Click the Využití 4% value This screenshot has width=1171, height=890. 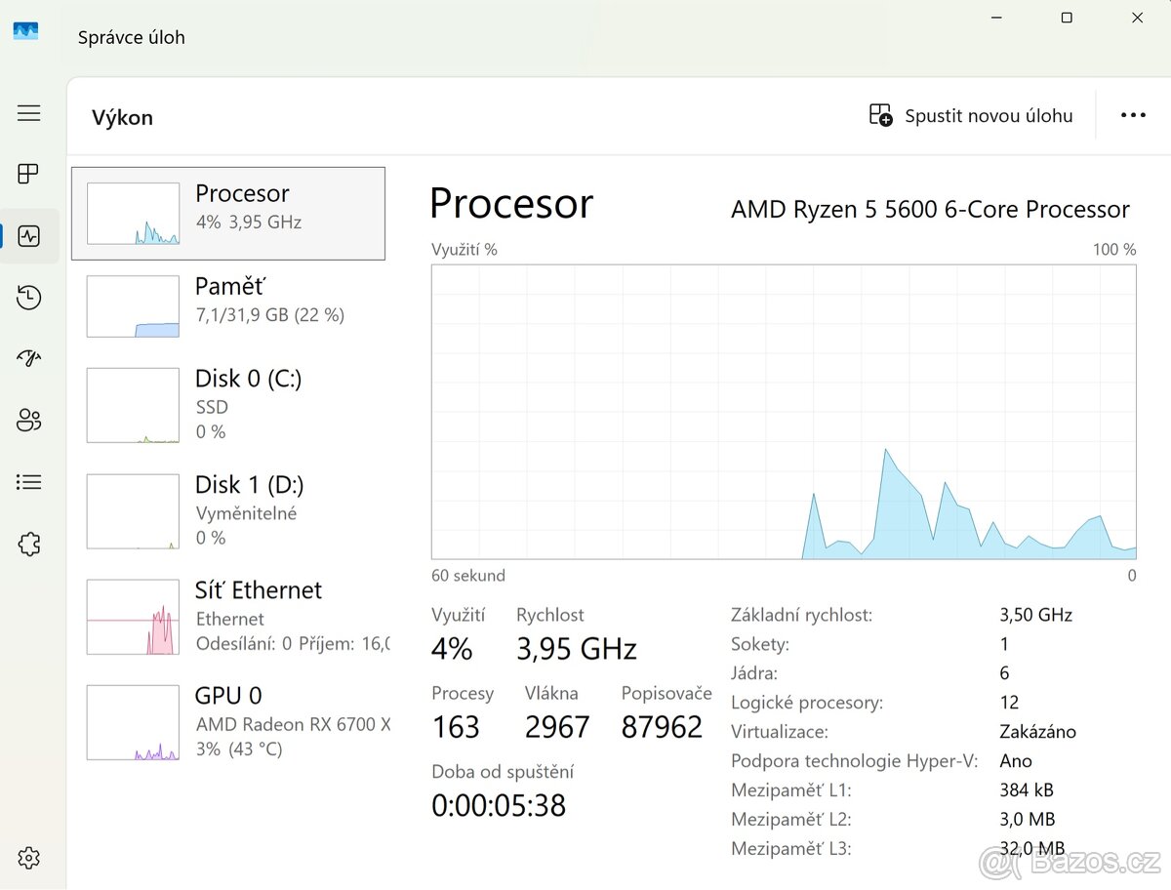pos(452,647)
